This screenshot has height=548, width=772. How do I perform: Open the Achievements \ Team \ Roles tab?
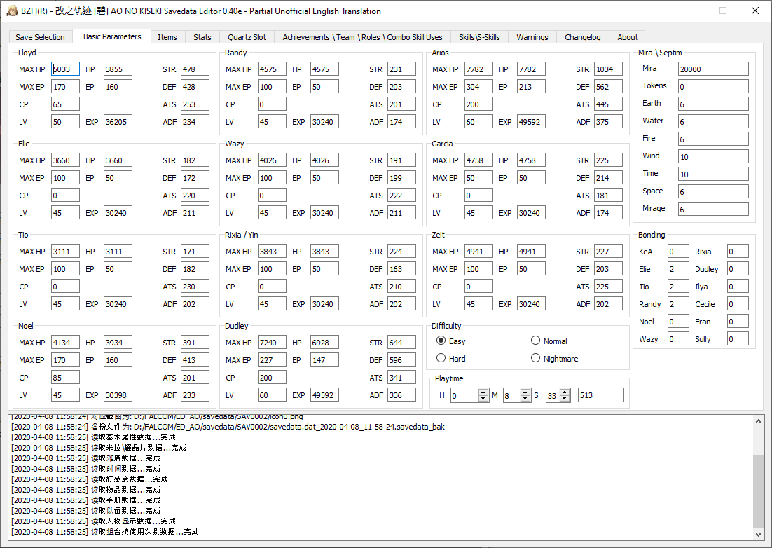point(362,37)
